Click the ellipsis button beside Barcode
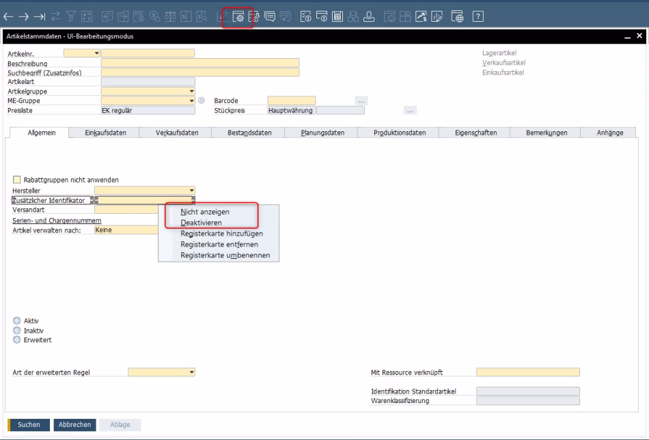This screenshot has width=649, height=440. point(361,100)
